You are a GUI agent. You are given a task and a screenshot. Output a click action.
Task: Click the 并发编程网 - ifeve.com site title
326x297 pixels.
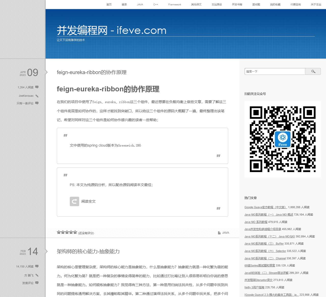112,31
